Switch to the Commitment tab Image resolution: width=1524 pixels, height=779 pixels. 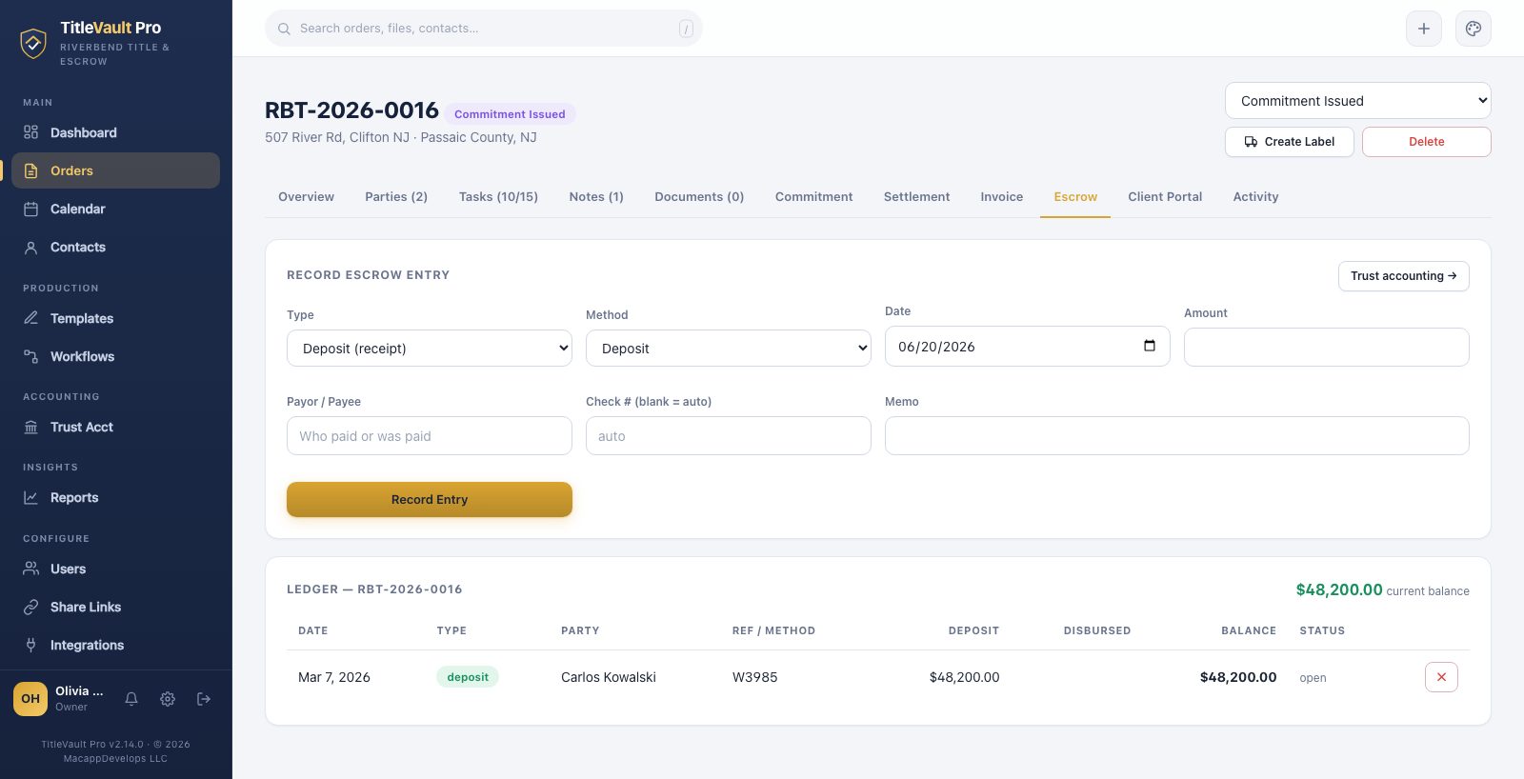[x=813, y=197]
